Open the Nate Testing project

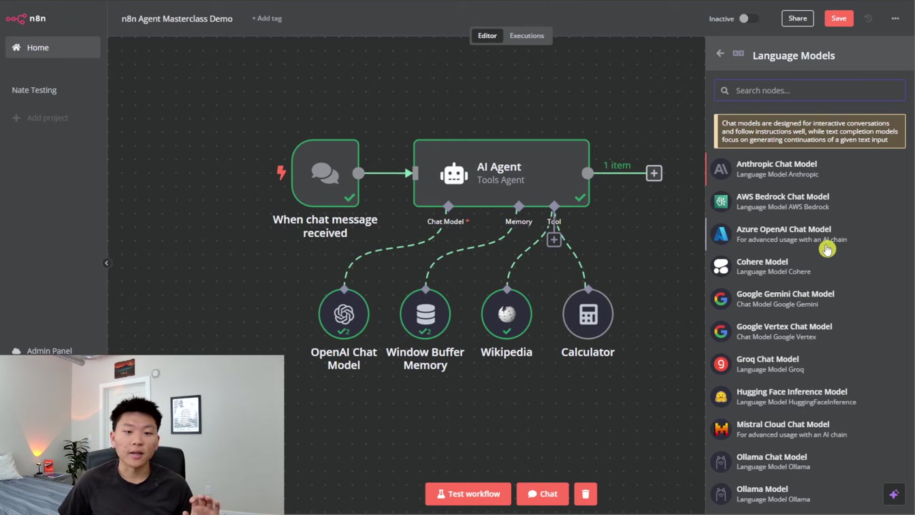point(34,90)
